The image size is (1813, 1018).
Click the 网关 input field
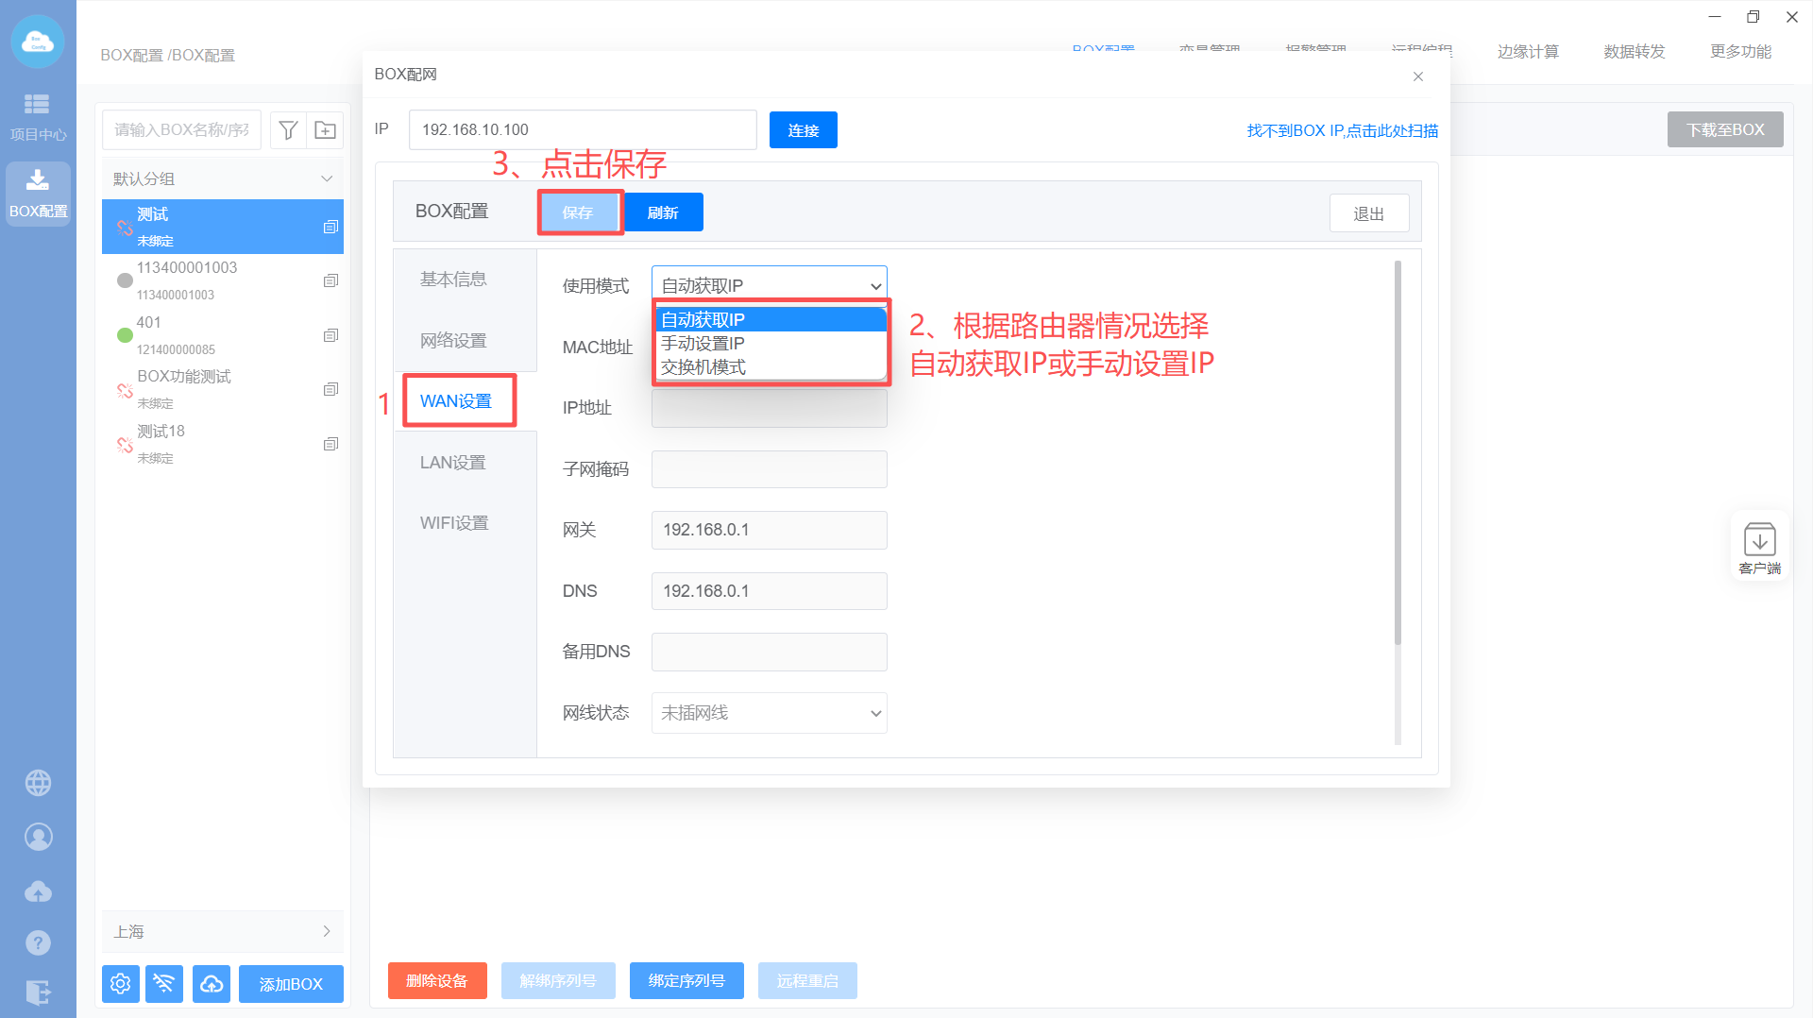(769, 530)
